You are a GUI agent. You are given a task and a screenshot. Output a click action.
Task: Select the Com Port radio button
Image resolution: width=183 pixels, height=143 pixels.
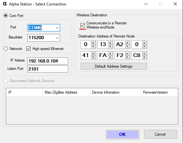pyautogui.click(x=5, y=16)
